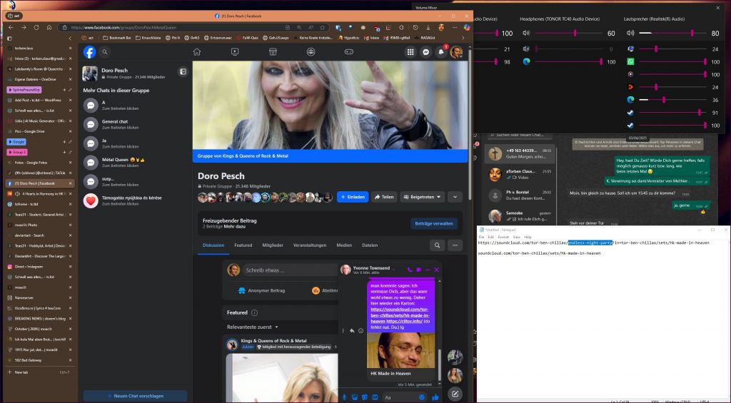731x403 pixels.
Task: Open browser downloads icon
Action: coord(428,28)
